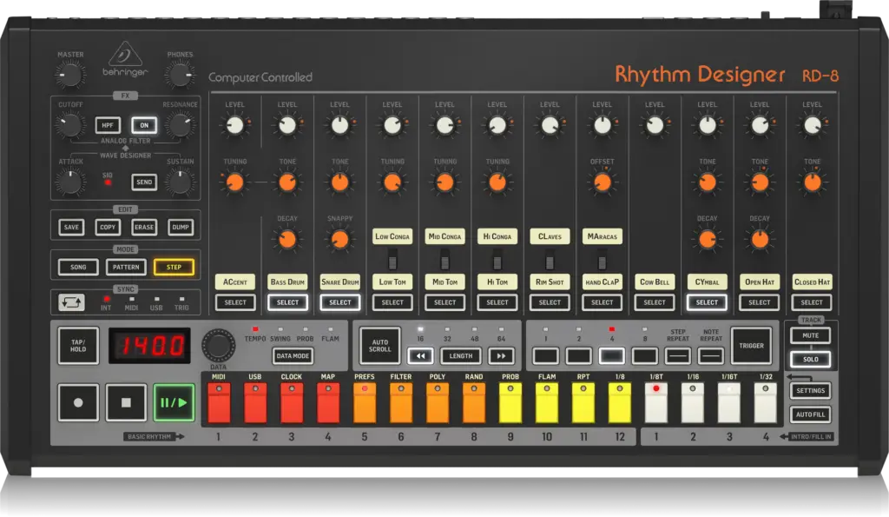Select the Closed Hat track
Image resolution: width=889 pixels, height=517 pixels.
click(812, 302)
